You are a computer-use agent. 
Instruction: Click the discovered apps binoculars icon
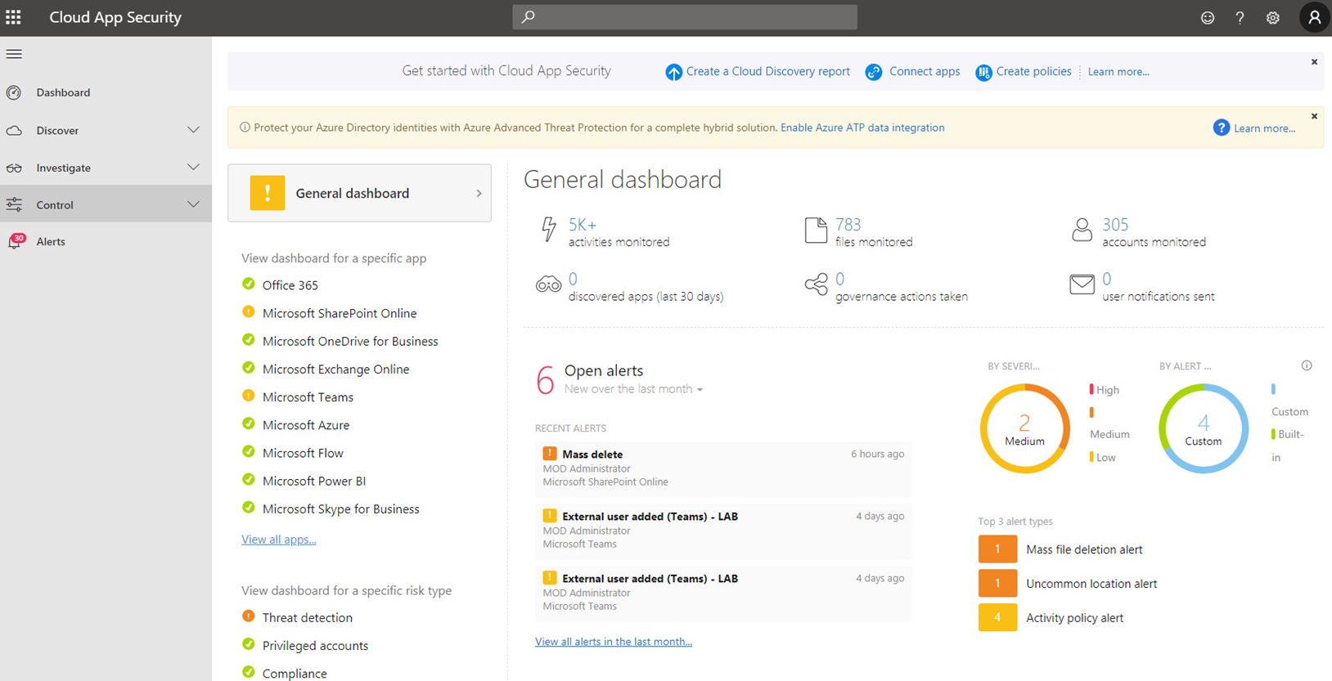tap(548, 284)
